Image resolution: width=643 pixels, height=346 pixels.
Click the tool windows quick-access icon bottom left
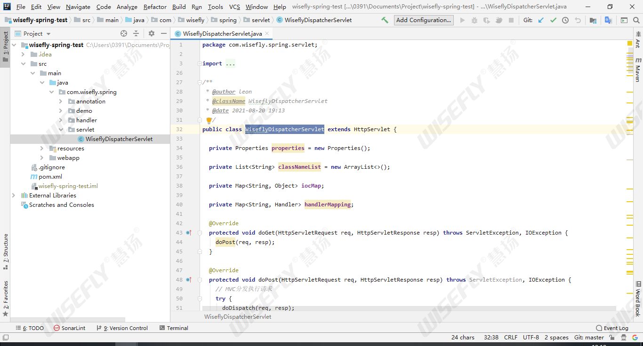(5, 337)
